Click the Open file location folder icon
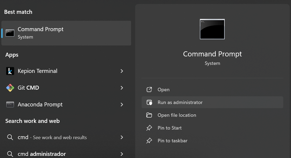Image resolution: width=291 pixels, height=158 pixels. pos(149,115)
